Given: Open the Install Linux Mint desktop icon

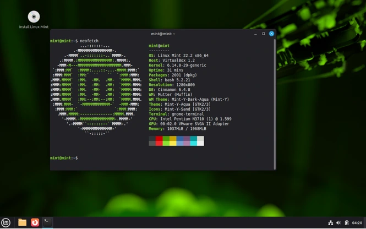Looking at the screenshot, I should [x=34, y=19].
